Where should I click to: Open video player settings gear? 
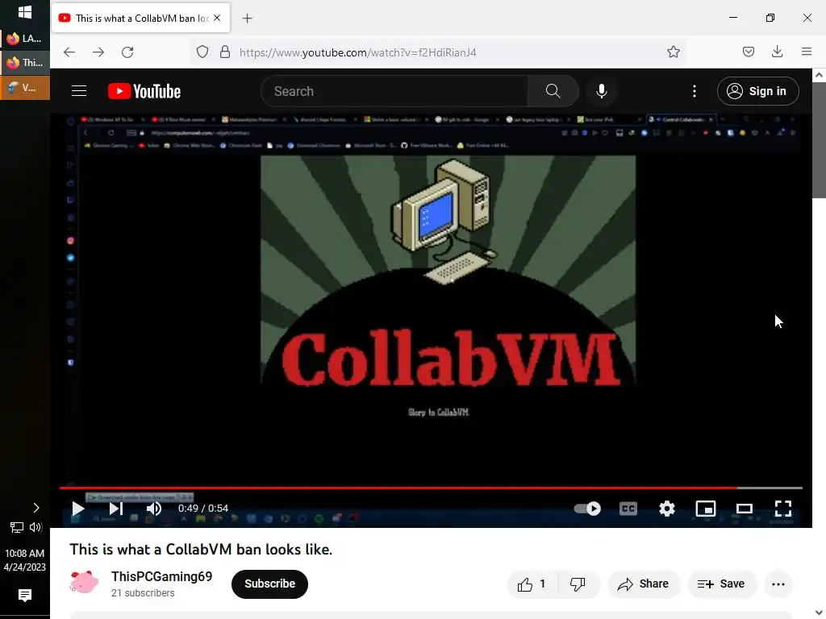(667, 509)
